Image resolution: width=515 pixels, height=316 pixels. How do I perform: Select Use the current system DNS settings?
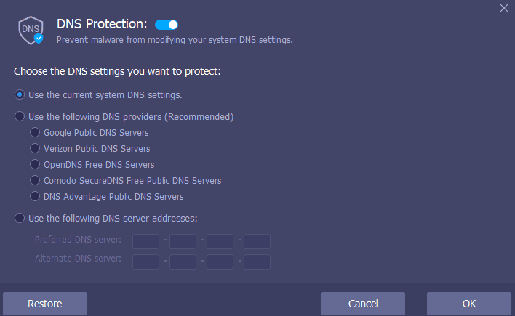(x=20, y=94)
